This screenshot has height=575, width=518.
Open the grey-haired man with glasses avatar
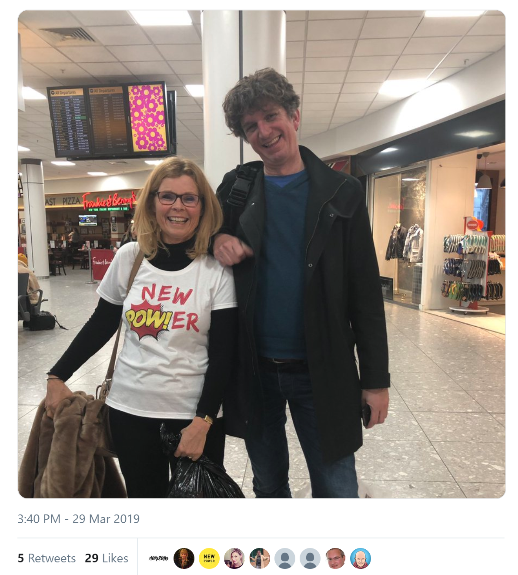coord(335,558)
